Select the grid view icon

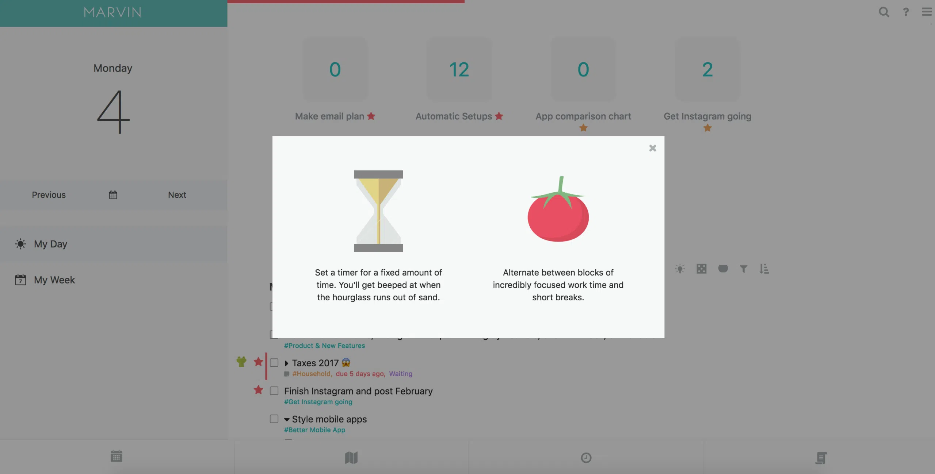701,269
